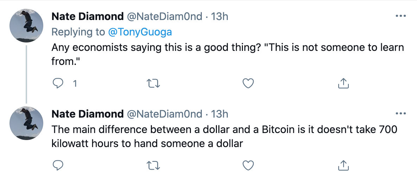Viewport: 417px width, 179px height.
Task: Open second tweet's profile avatar
Action: [x=26, y=122]
